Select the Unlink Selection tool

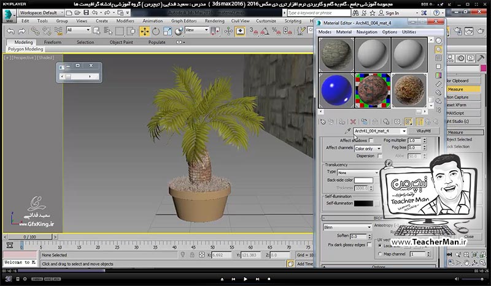click(47, 31)
